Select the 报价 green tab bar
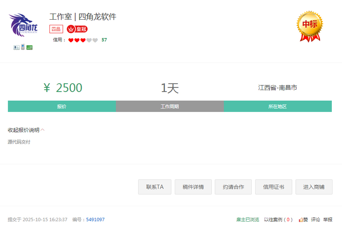This screenshot has height=228, width=342. pos(62,106)
